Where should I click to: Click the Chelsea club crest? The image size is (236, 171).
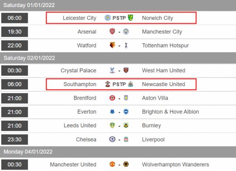tap(112, 139)
